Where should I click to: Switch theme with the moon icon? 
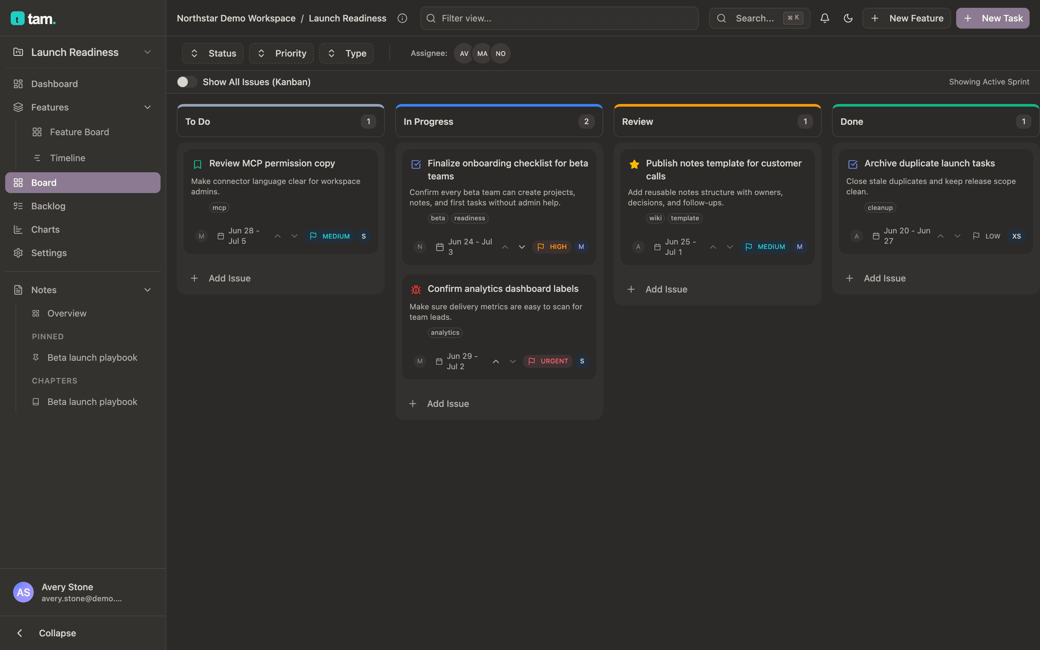click(x=848, y=18)
